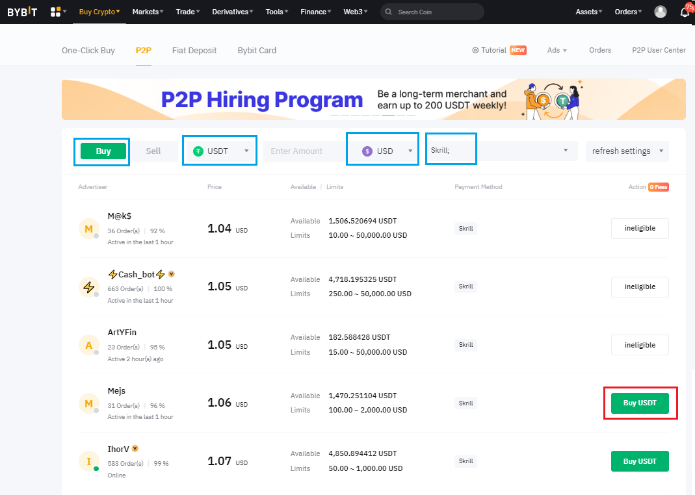The width and height of the screenshot is (695, 495).
Task: Select the Buy toggle
Action: [103, 151]
